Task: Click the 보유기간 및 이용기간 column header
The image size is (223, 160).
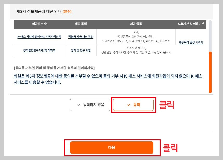Action: [192, 24]
